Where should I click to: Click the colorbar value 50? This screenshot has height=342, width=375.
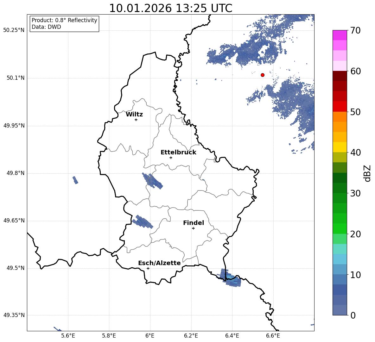[x=355, y=112]
